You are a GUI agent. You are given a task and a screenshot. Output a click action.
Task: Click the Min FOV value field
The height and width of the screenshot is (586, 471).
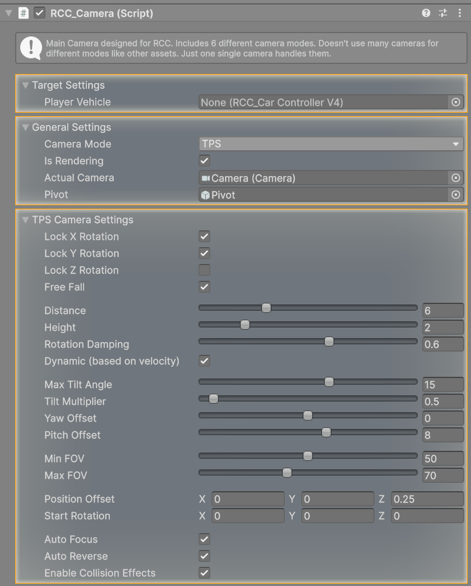click(x=443, y=459)
